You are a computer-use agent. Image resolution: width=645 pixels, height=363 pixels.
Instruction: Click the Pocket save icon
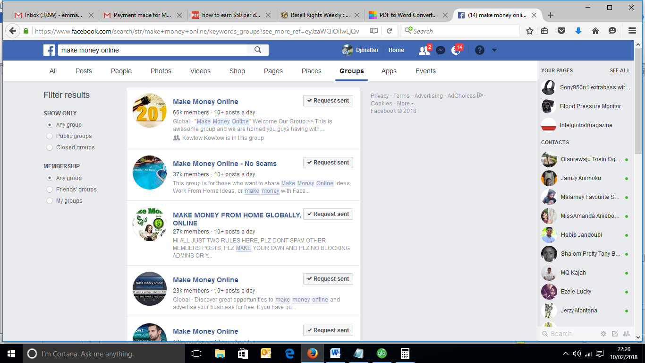click(561, 31)
